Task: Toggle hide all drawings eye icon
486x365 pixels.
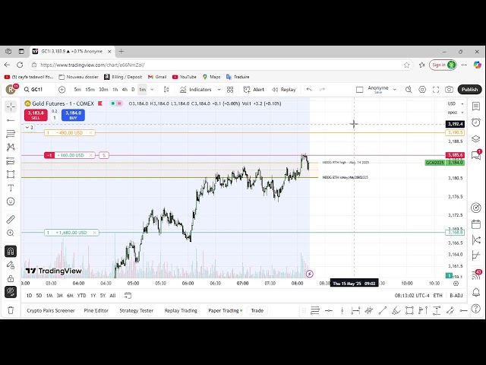Action: (11, 292)
